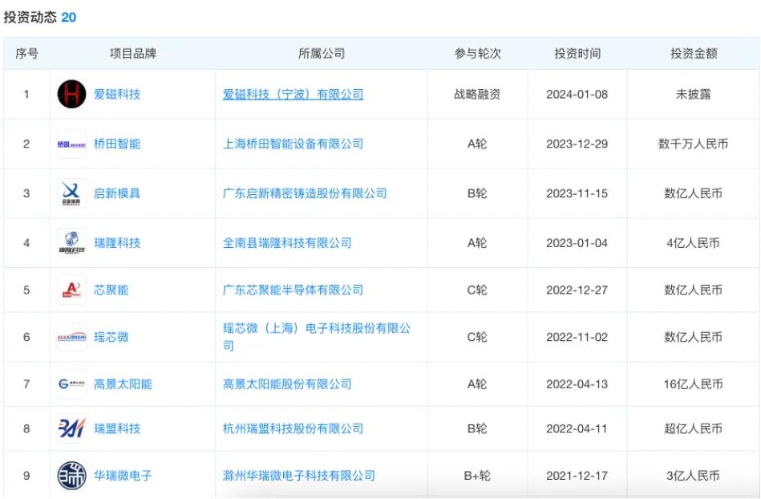Click 高景太阳能股份有限公司 company link
This screenshot has width=761, height=499.
click(x=287, y=384)
